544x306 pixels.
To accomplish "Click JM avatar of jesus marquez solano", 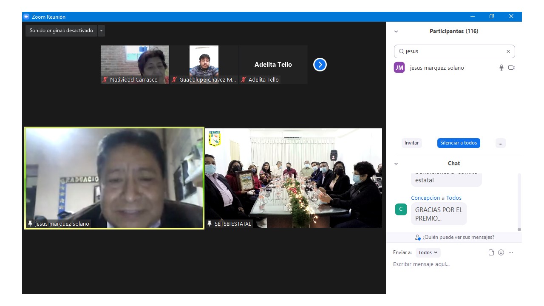I will (399, 68).
